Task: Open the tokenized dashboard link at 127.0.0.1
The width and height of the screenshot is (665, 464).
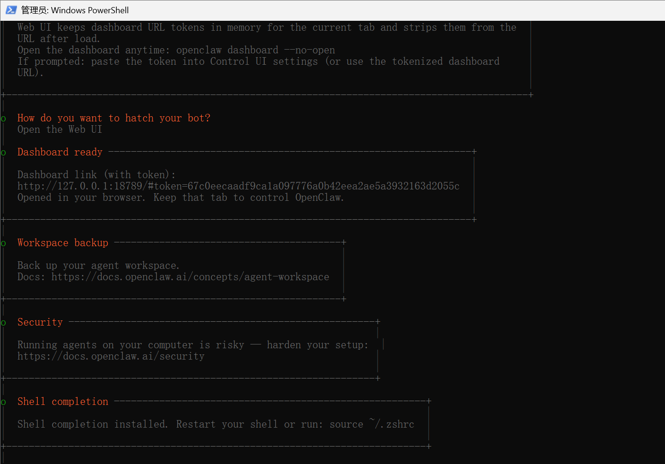Action: point(238,186)
